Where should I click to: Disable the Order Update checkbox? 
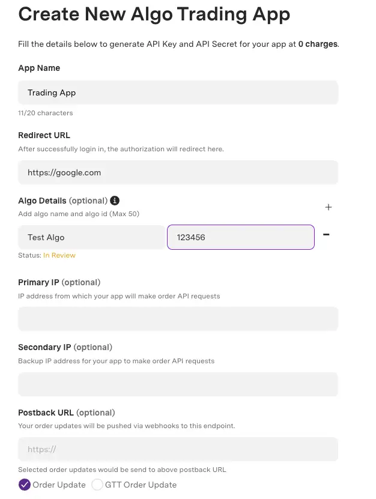[x=24, y=485]
